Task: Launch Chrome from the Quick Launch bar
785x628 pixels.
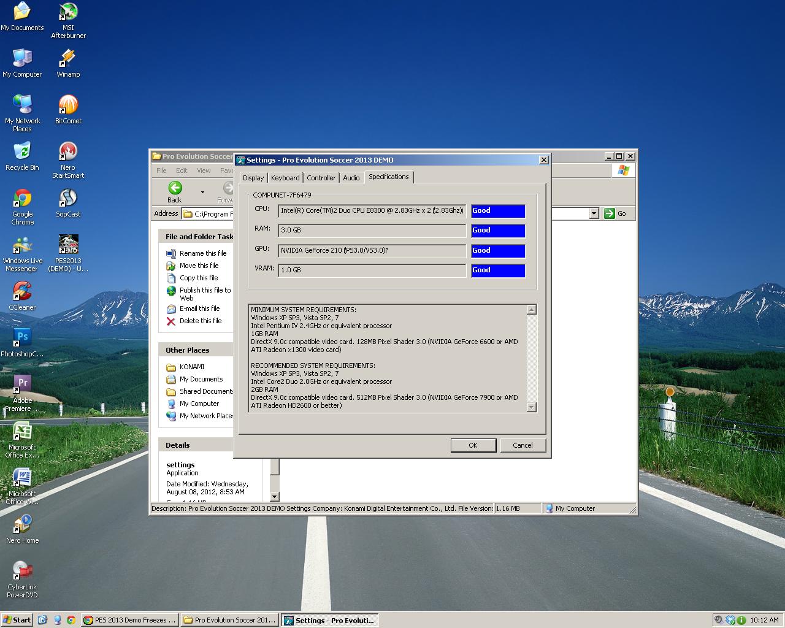Action: point(71,620)
